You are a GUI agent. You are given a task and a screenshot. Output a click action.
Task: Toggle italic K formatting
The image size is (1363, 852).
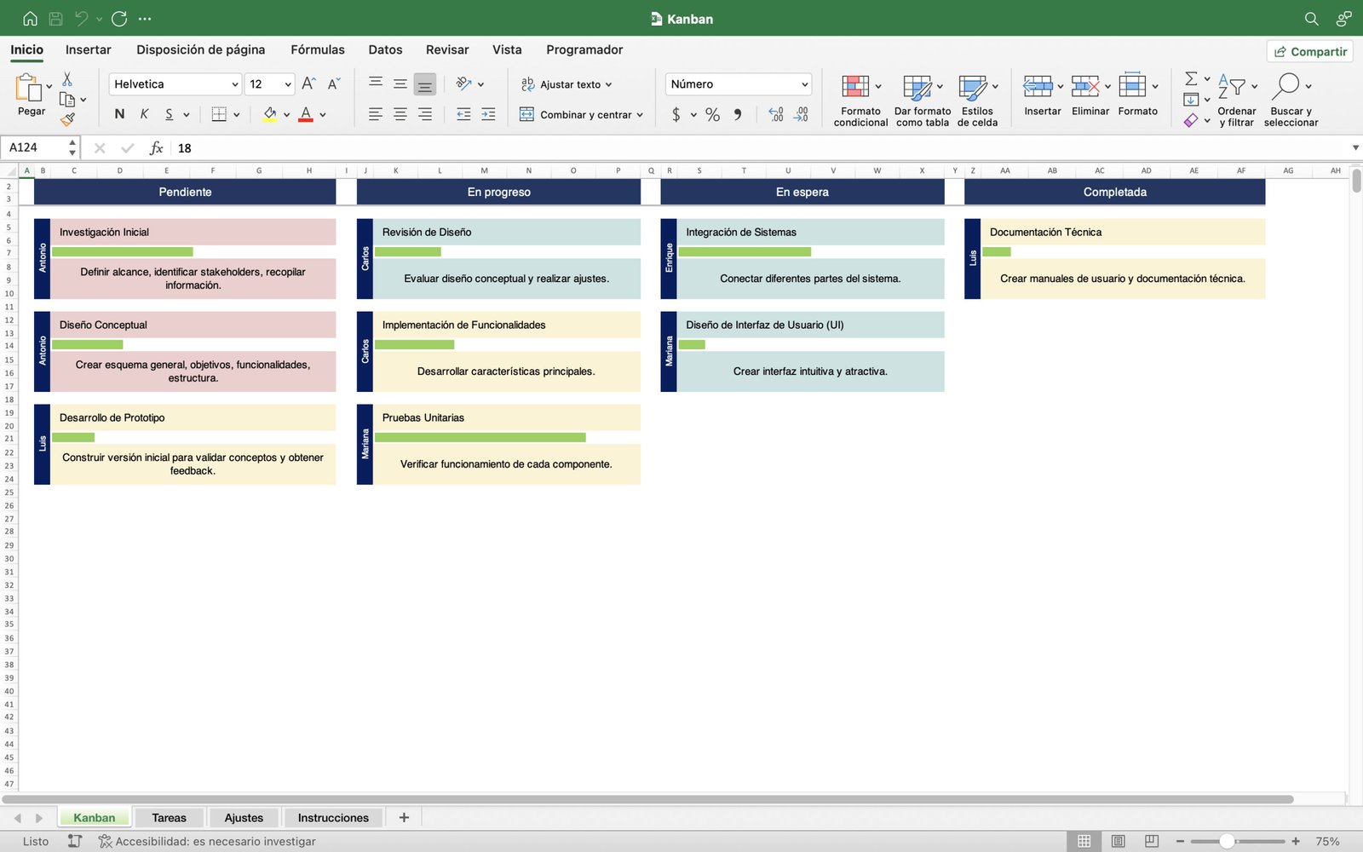144,114
